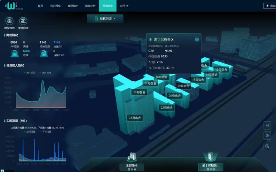Screen dimensions: 276x172
Task: Click the 添加 button with the plus sign
Action: (x=270, y=6)
